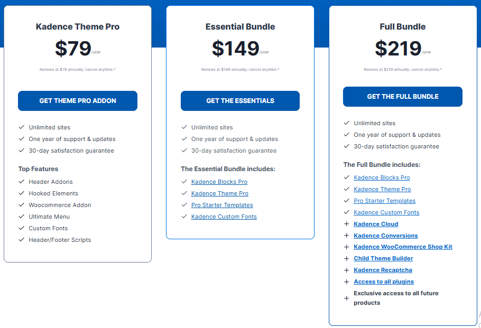Visit the Kadence WooCommerce Shop Kit link
Image resolution: width=481 pixels, height=328 pixels.
403,247
